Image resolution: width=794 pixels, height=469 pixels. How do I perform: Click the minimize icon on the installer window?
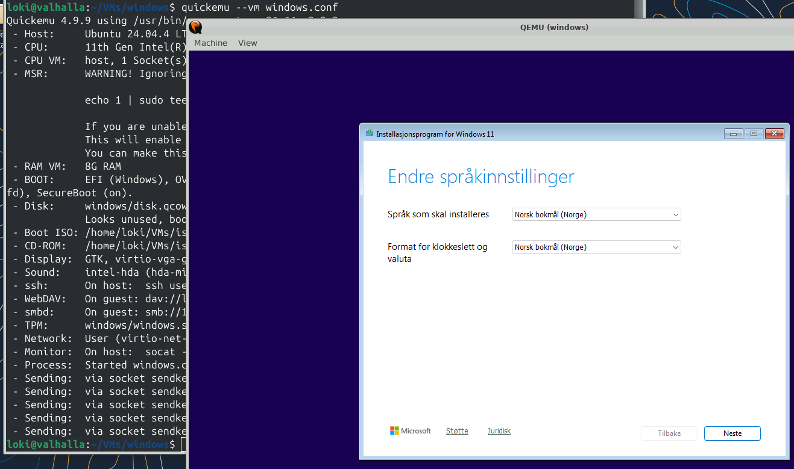(733, 133)
